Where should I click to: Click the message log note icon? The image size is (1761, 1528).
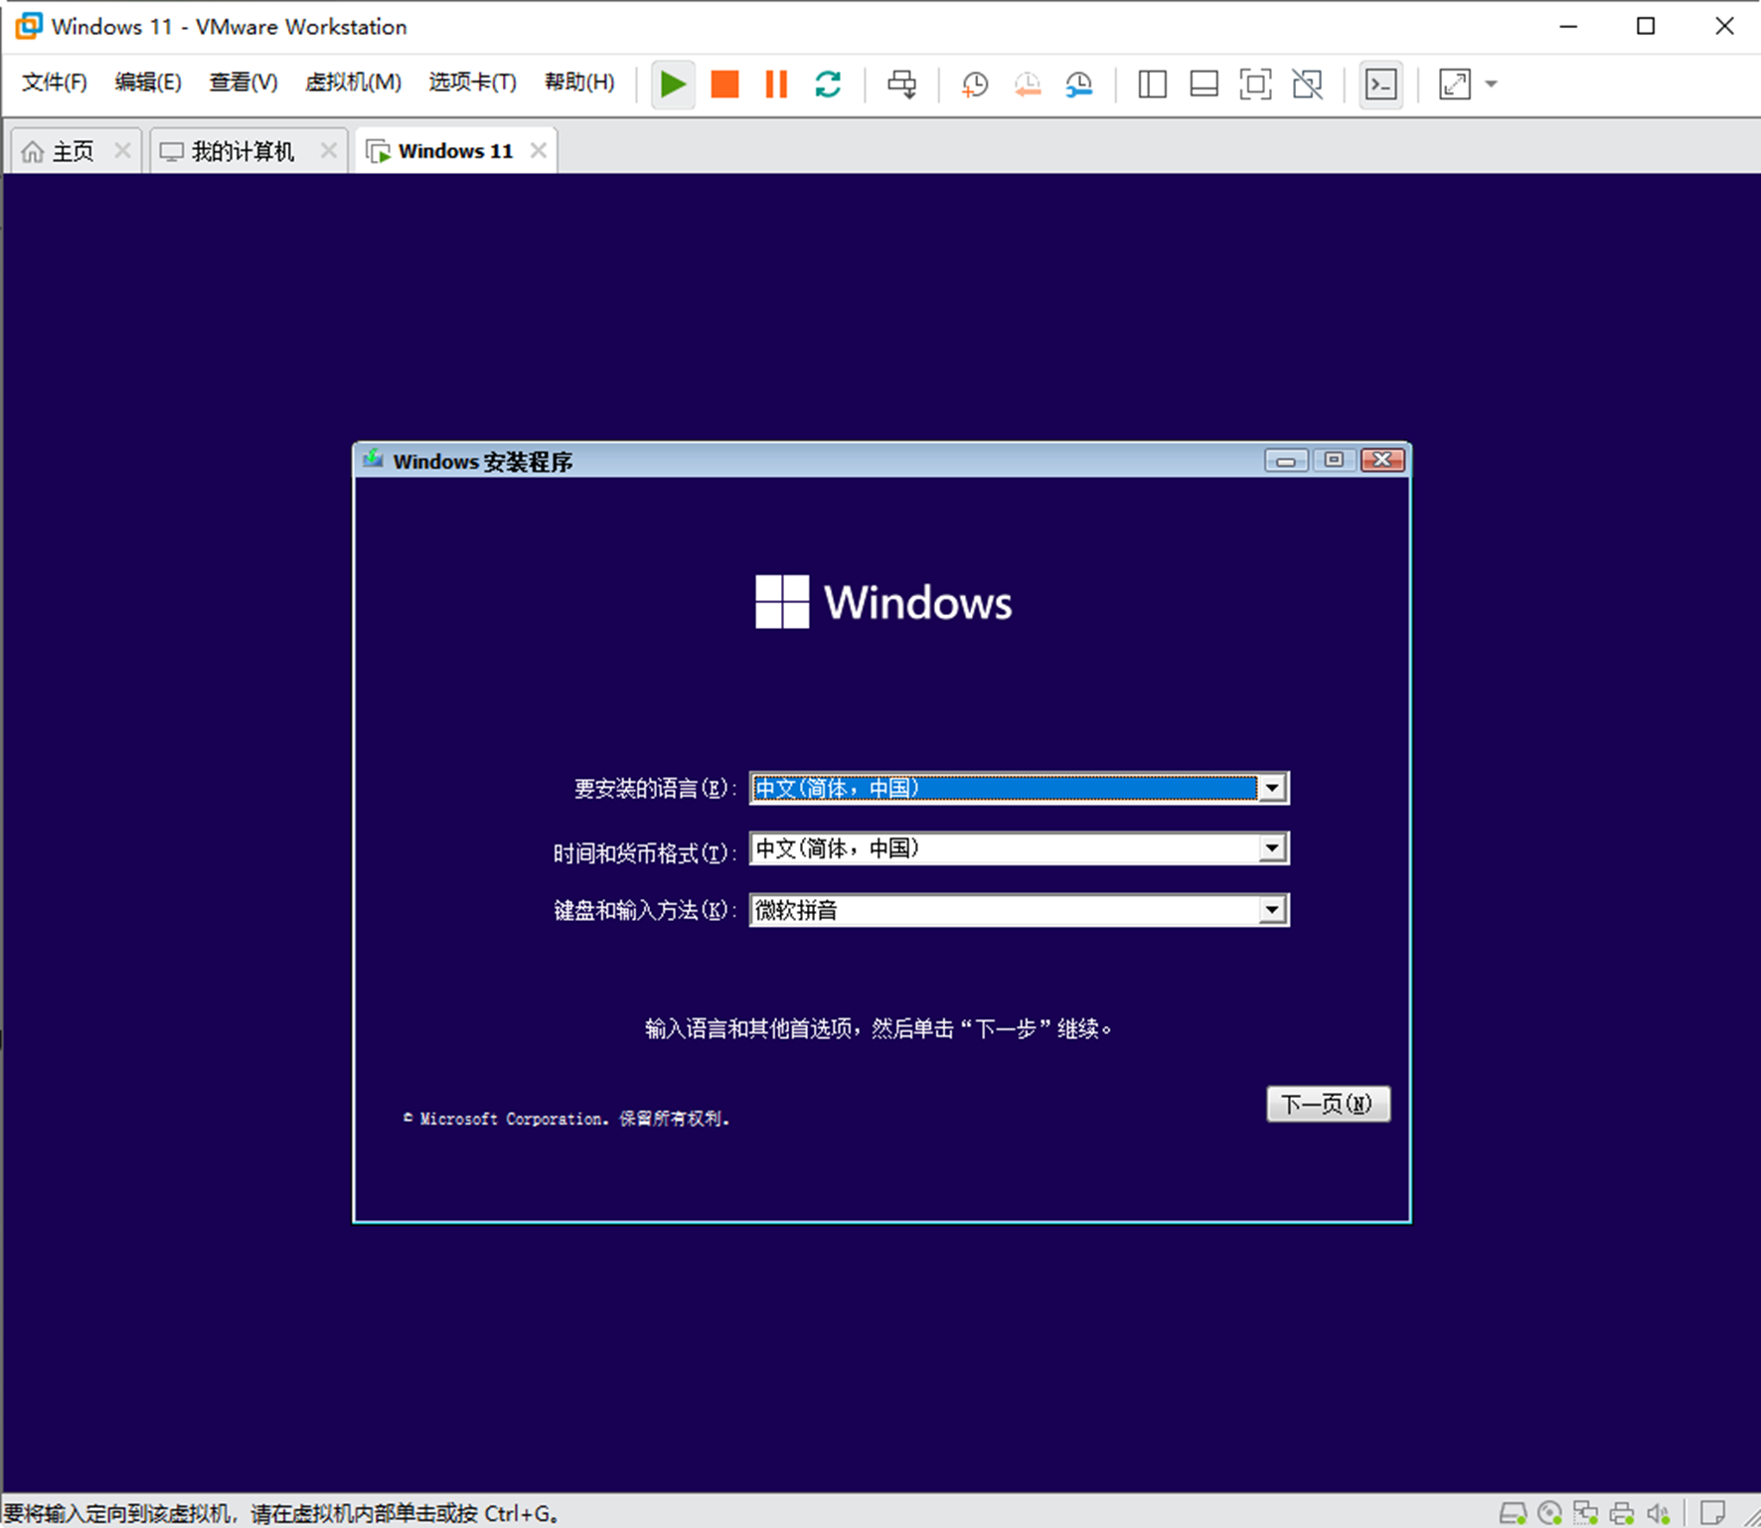tap(1712, 1513)
